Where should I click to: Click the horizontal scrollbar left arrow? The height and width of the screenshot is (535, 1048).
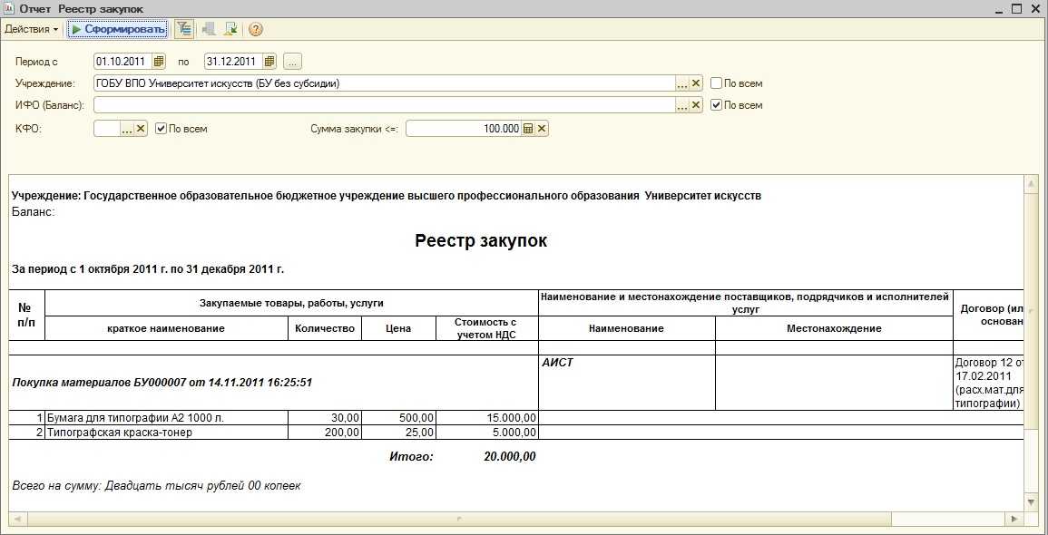click(x=16, y=519)
